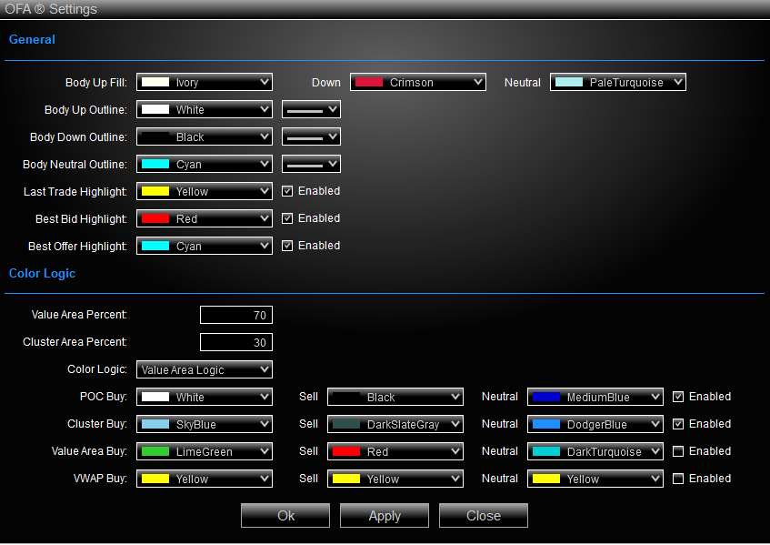Open the Body Up Outline White dropdown

205,109
